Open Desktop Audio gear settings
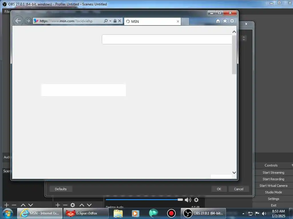The height and width of the screenshot is (219, 293). pyautogui.click(x=196, y=200)
